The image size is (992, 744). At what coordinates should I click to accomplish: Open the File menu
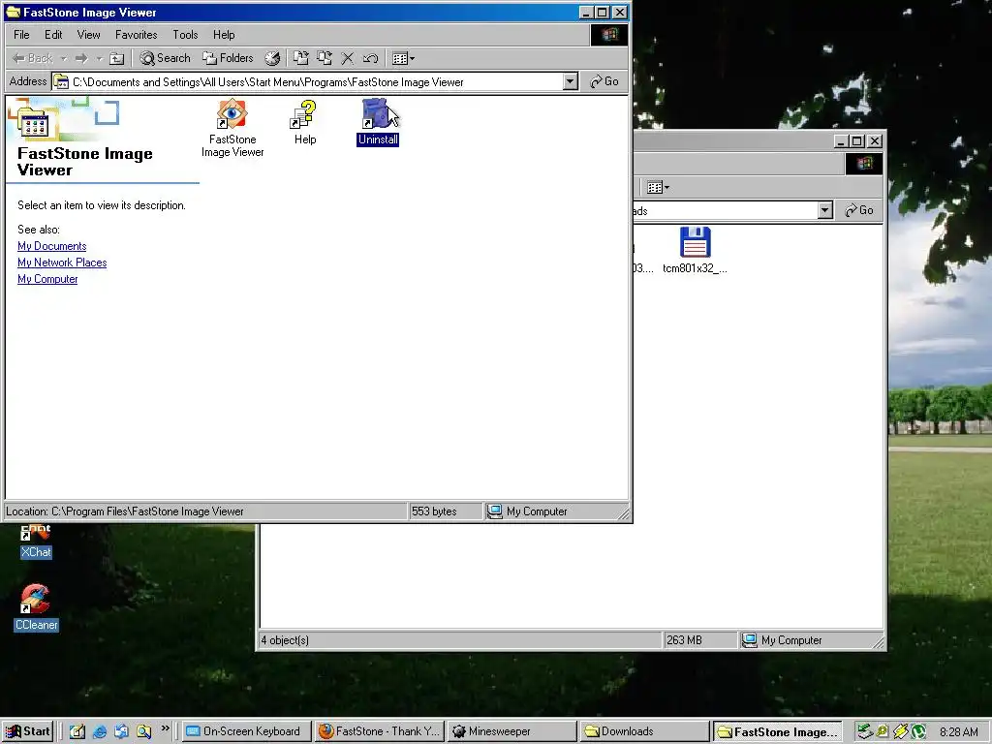pyautogui.click(x=21, y=35)
